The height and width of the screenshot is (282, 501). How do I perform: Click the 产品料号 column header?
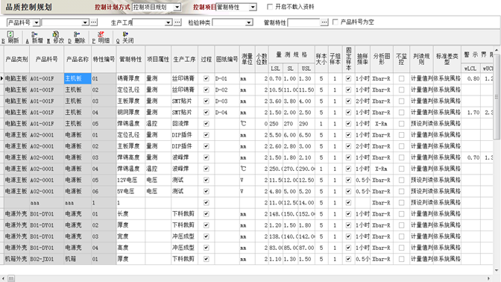47,59
